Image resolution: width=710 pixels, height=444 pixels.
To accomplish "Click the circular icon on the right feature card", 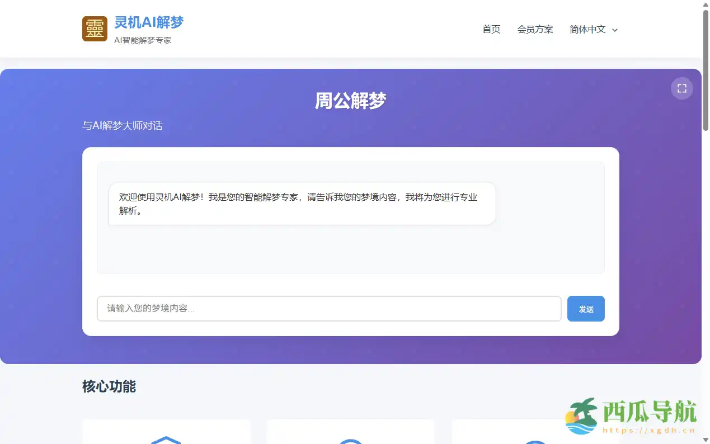I will pyautogui.click(x=535, y=442).
